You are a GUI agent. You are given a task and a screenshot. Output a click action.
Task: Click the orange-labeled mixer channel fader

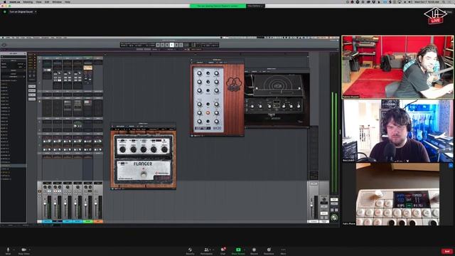[96, 204]
